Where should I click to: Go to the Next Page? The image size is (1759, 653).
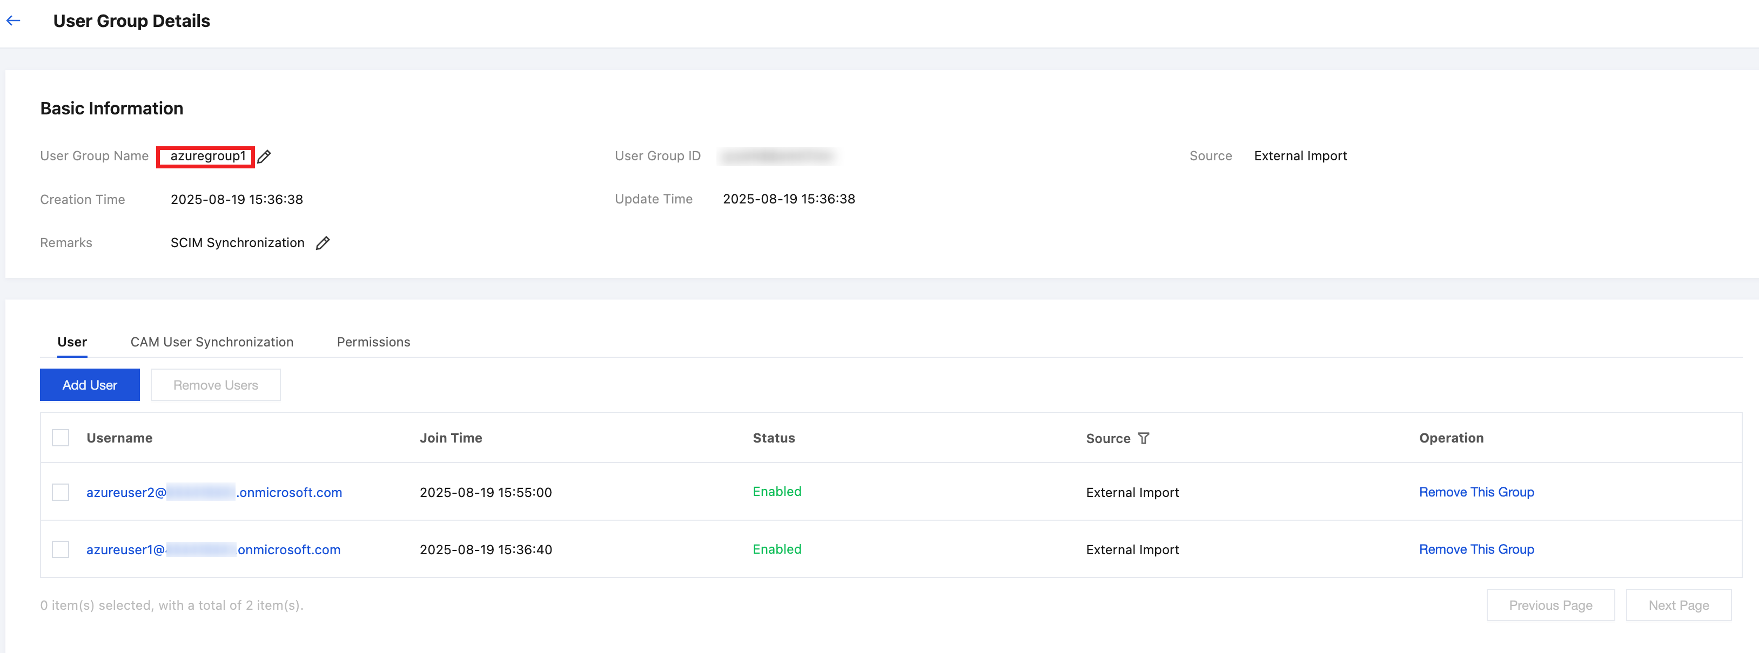pyautogui.click(x=1678, y=605)
